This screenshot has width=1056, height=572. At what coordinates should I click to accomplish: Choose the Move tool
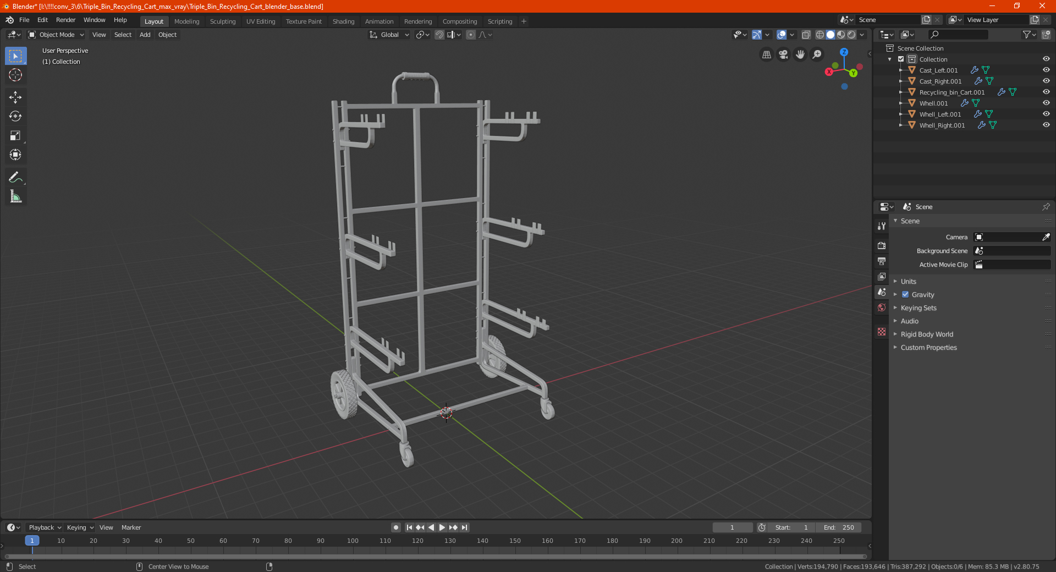[15, 97]
